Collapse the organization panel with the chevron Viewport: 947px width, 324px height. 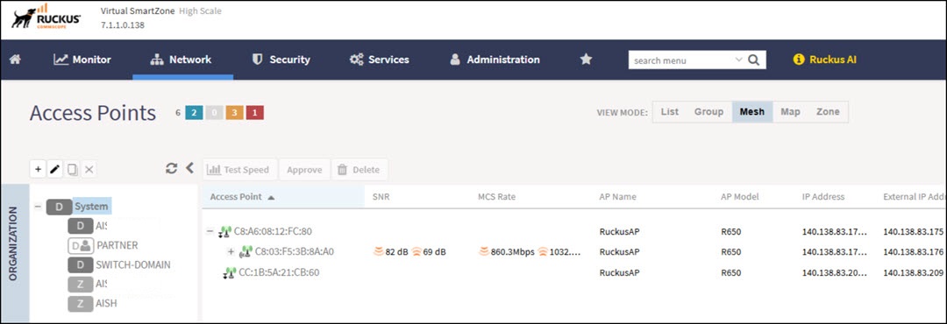coord(189,168)
